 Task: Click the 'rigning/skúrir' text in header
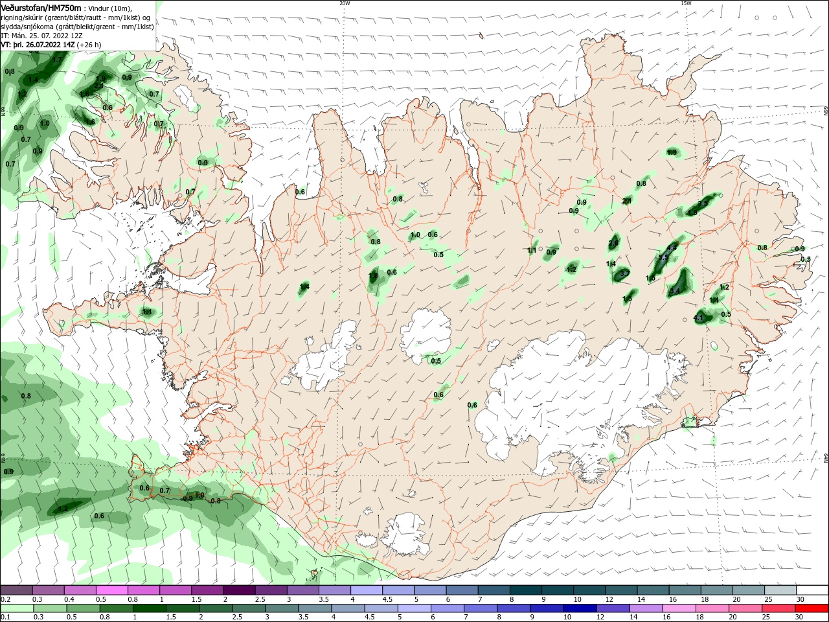[x=22, y=17]
